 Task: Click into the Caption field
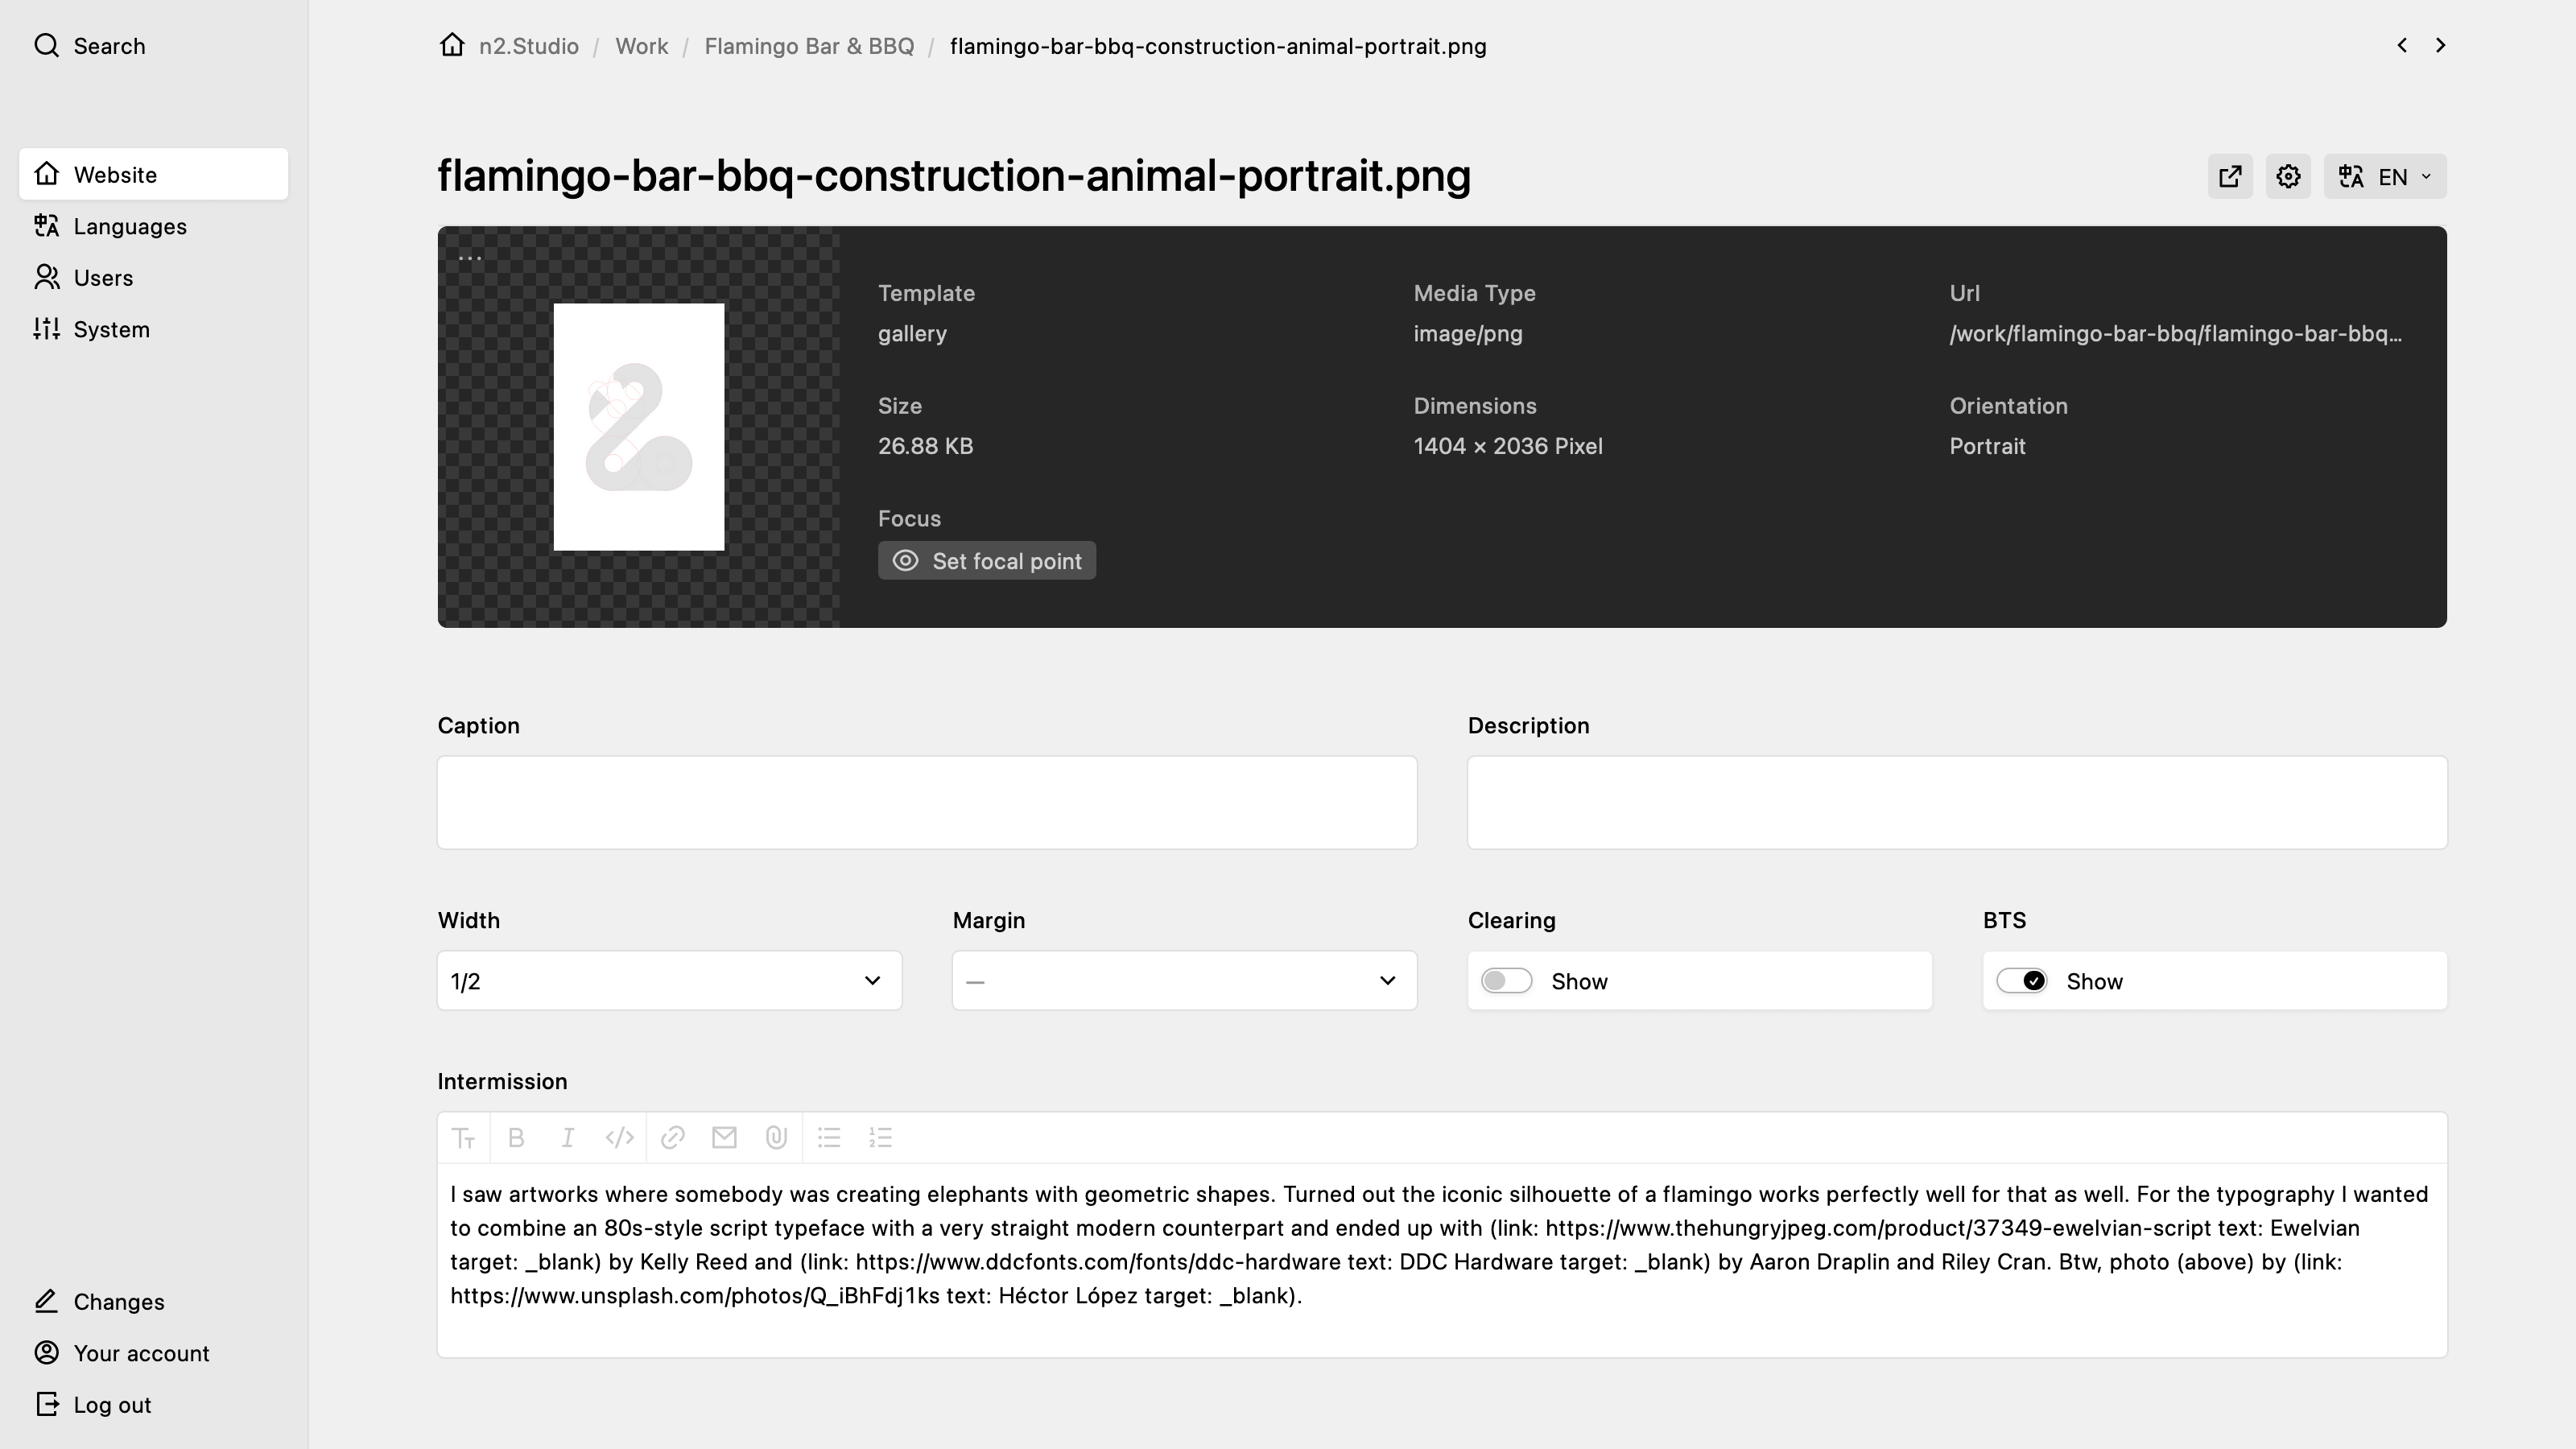(927, 802)
